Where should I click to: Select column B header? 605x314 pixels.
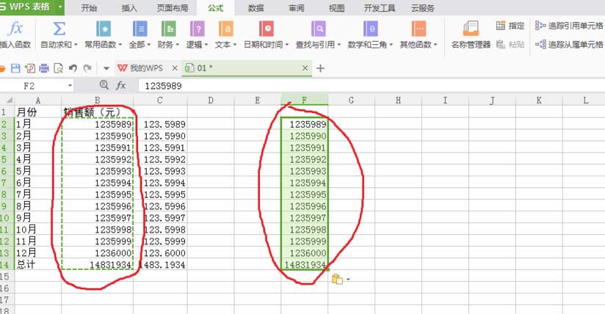(x=97, y=101)
